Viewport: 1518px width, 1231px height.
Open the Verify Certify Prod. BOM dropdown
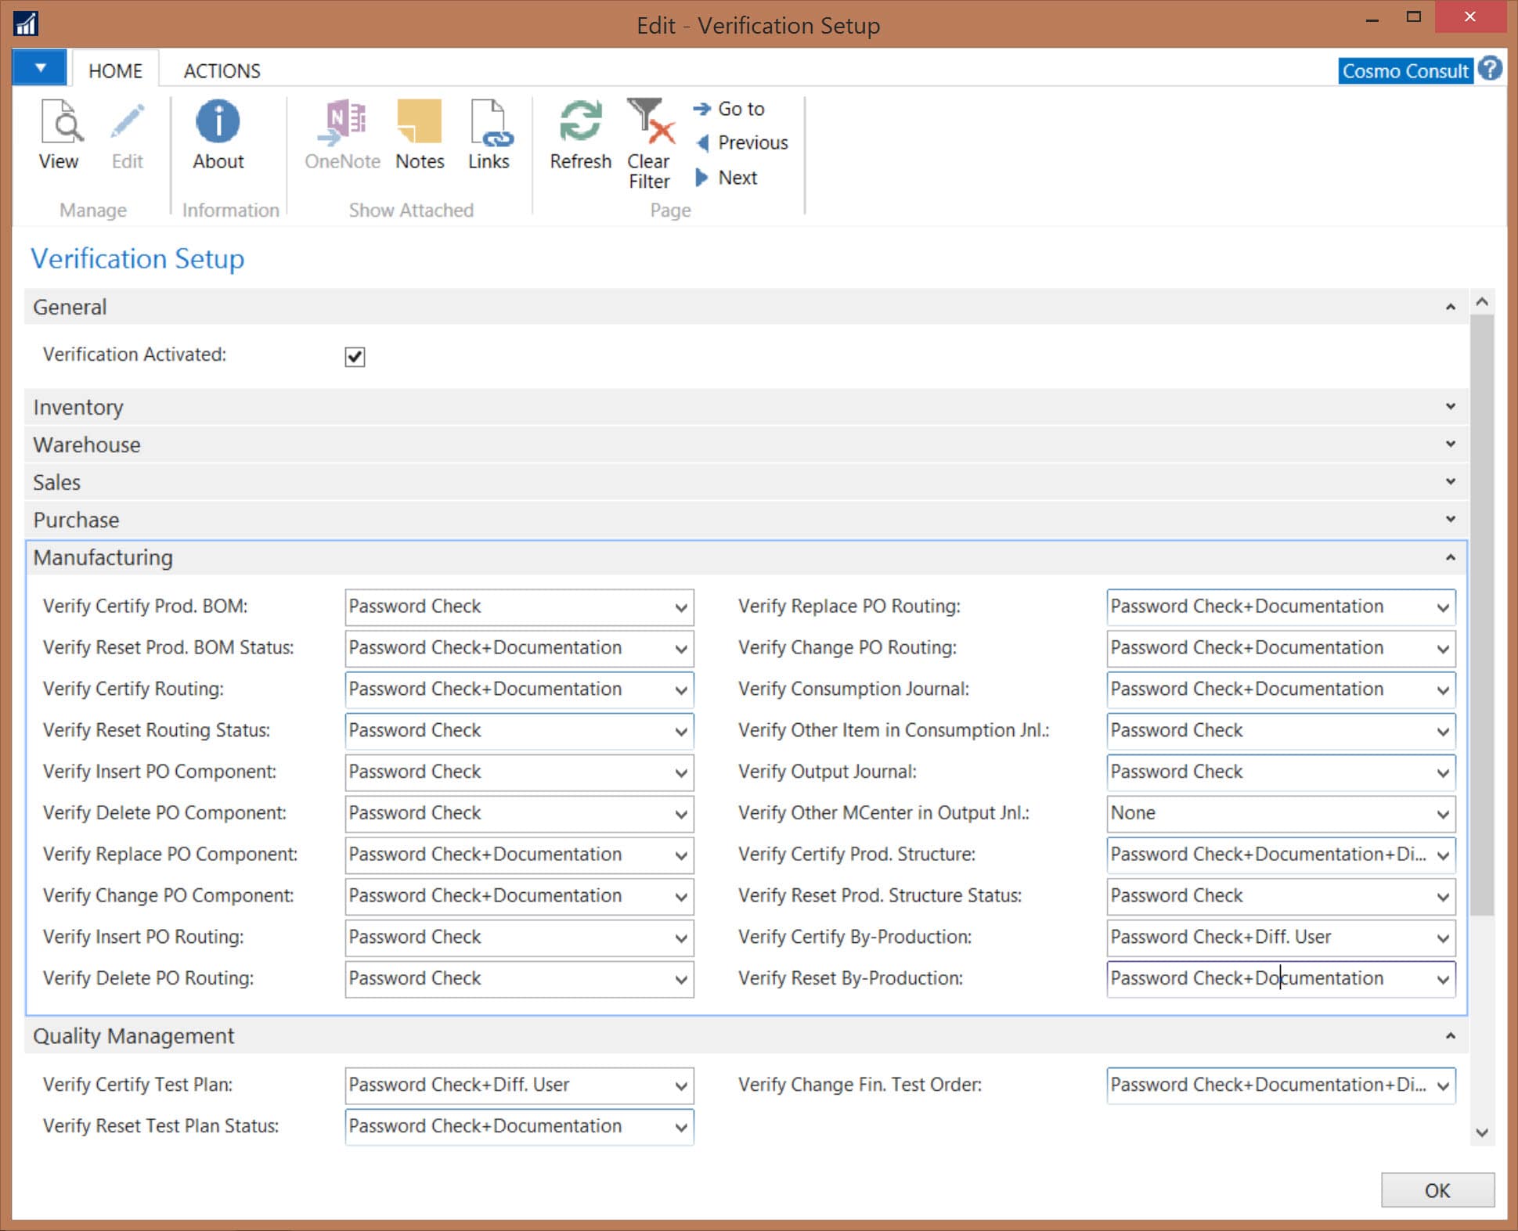tap(680, 607)
